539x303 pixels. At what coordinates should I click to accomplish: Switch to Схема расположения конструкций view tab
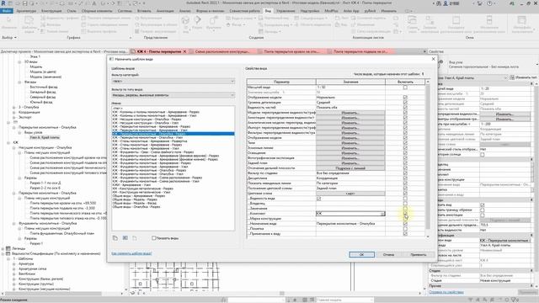222,51
